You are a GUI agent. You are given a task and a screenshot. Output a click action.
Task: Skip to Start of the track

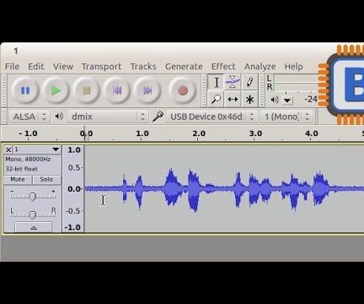pyautogui.click(x=117, y=90)
